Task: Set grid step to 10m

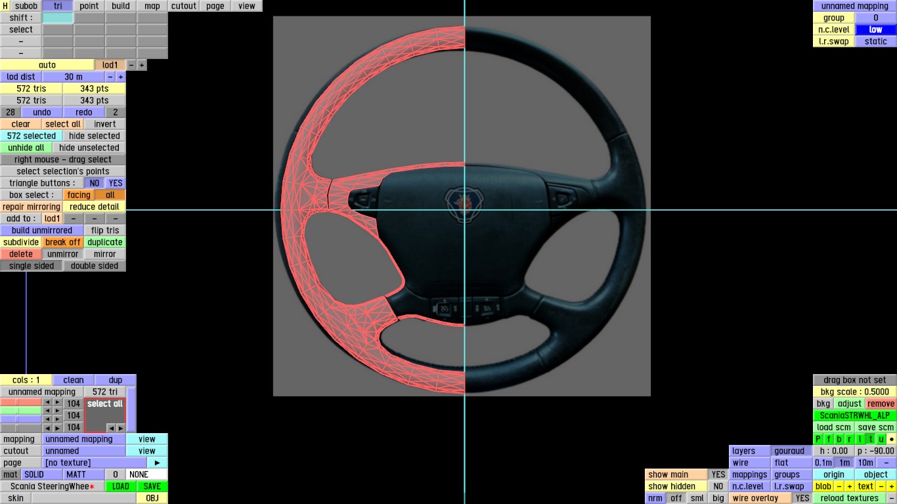Action: [x=865, y=463]
